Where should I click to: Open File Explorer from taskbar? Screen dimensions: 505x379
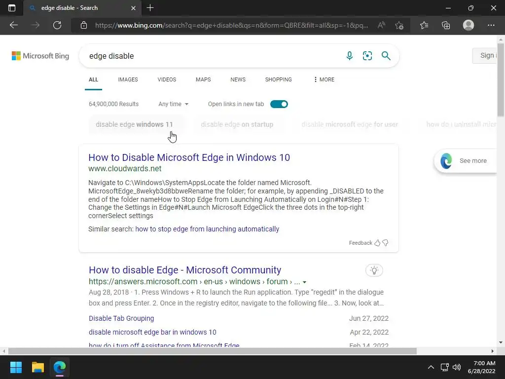coord(37,367)
